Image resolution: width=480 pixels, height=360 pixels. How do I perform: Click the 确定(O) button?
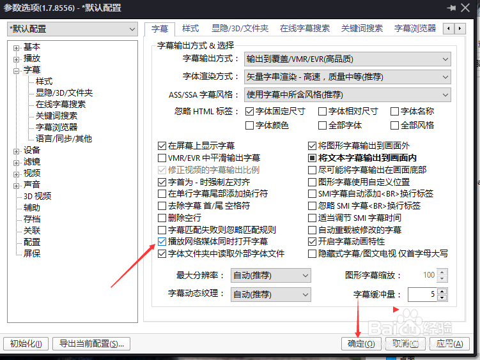pos(361,344)
